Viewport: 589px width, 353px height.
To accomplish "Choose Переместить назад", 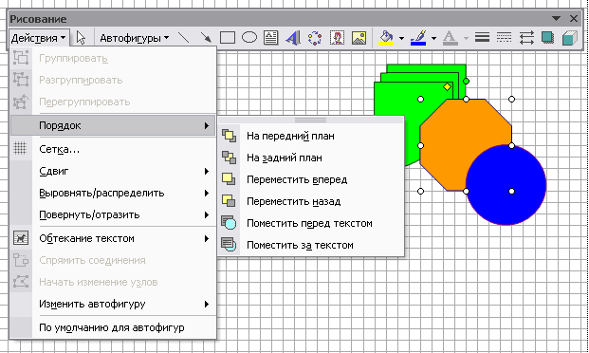I will click(x=311, y=201).
